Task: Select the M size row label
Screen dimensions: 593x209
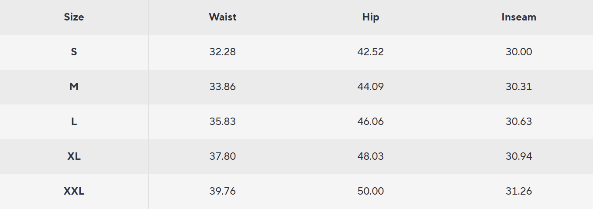Action: [x=74, y=87]
